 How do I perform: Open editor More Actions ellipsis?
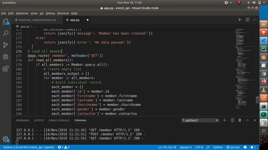(x=255, y=20)
